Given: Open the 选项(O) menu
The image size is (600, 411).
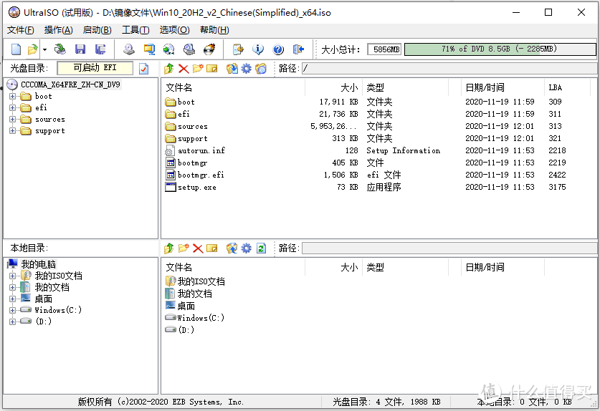Looking at the screenshot, I should 174,30.
